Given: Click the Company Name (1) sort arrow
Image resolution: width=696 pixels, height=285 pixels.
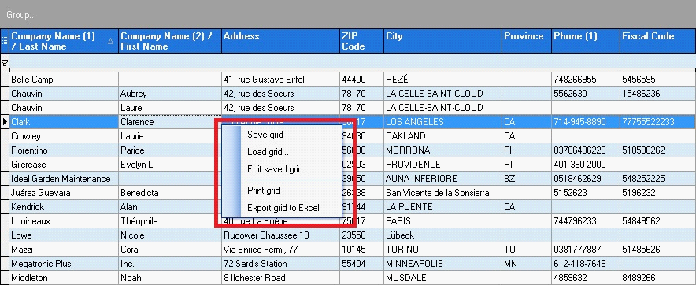Looking at the screenshot, I should 111,41.
